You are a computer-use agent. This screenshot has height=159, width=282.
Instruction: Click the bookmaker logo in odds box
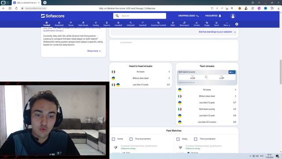(232, 72)
